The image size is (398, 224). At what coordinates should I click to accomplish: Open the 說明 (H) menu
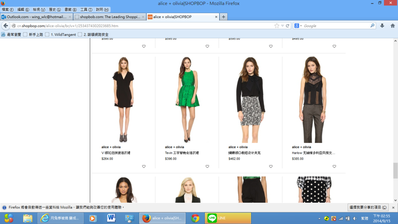click(x=102, y=10)
